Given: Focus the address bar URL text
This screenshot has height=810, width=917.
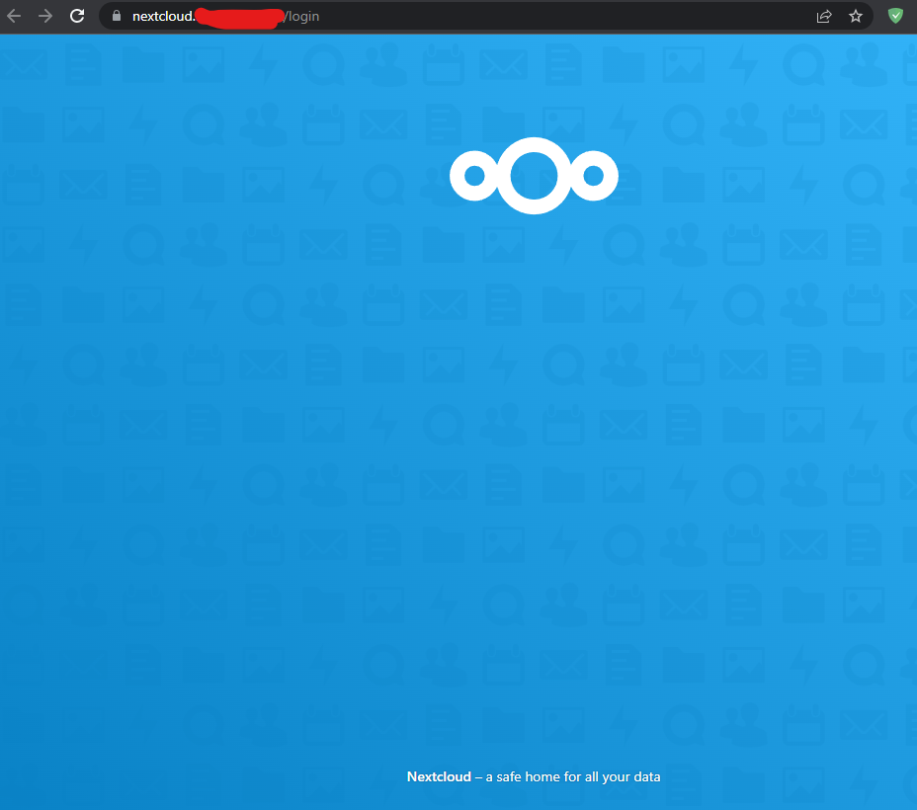Looking at the screenshot, I should [225, 17].
